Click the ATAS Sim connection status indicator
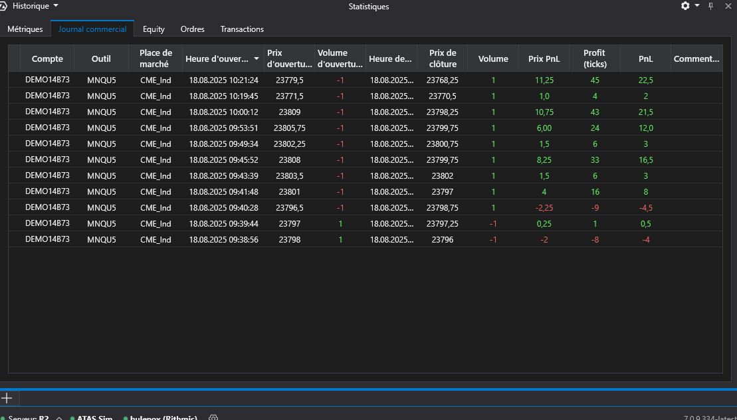The width and height of the screenshot is (737, 420). 94,418
